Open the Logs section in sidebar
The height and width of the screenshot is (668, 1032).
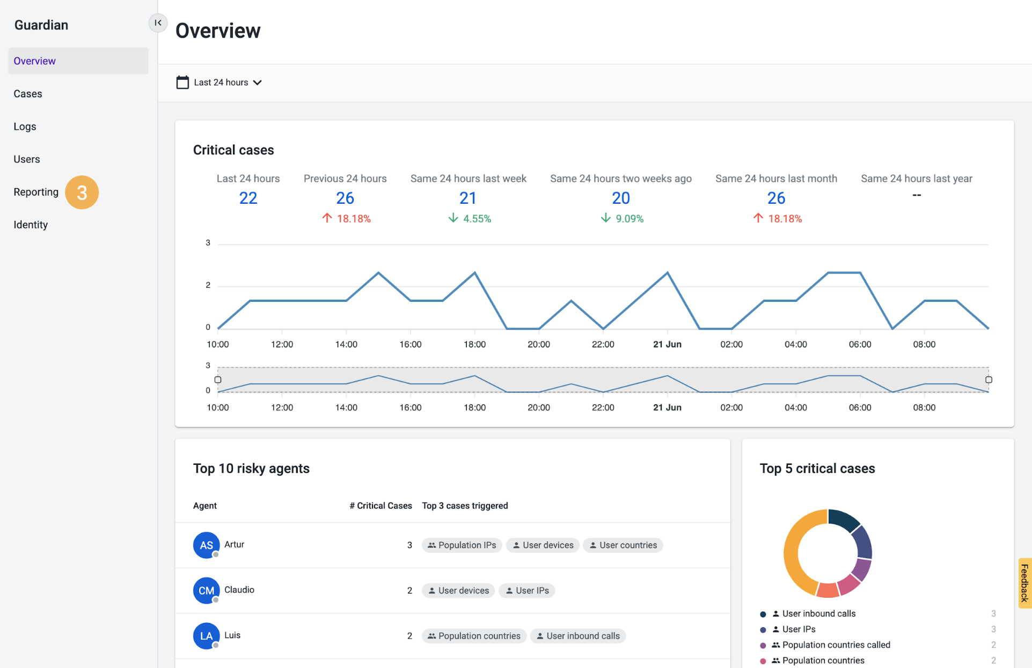click(25, 127)
